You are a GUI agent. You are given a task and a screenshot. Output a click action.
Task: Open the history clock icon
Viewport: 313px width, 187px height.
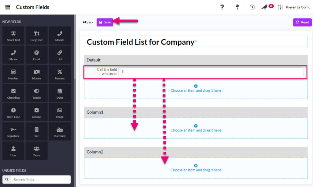tap(252, 7)
